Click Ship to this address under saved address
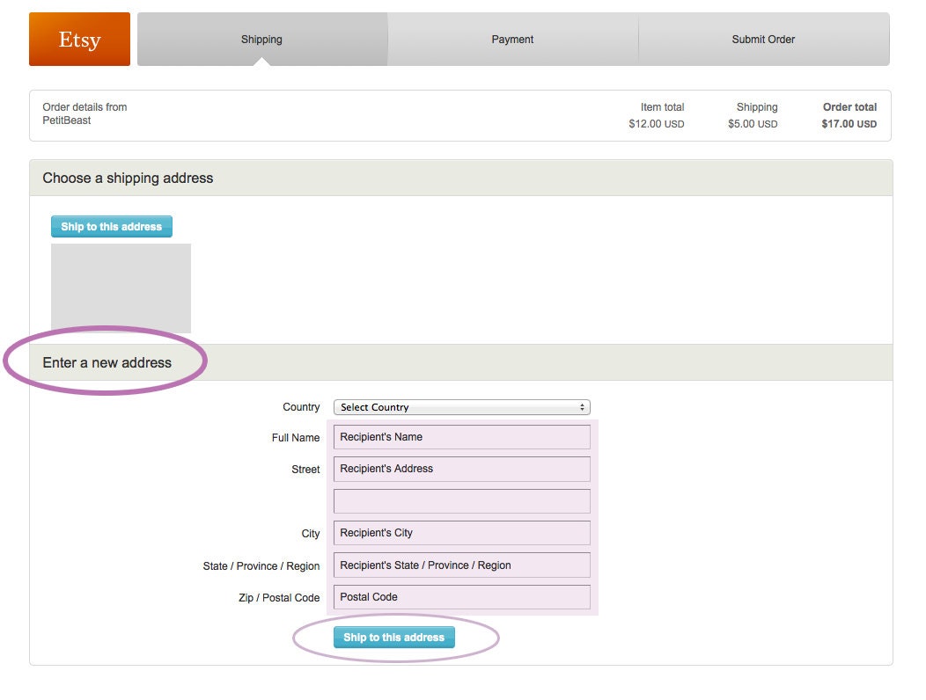This screenshot has height=700, width=926. coord(112,227)
